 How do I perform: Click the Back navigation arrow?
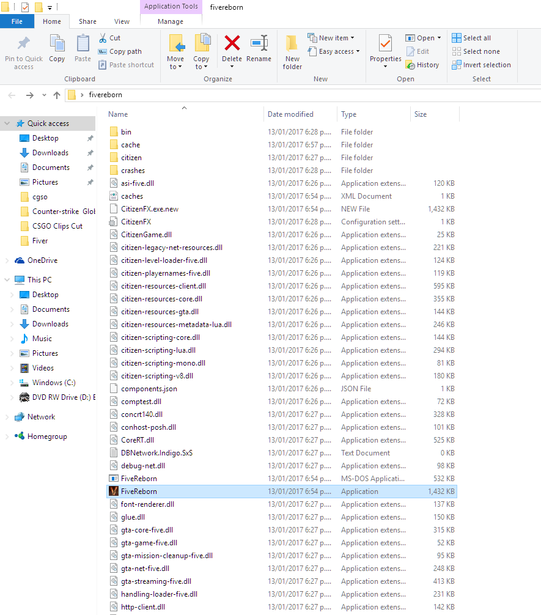[12, 95]
